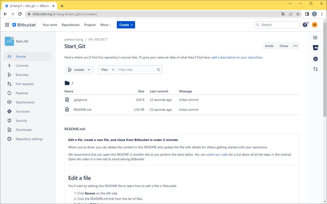Click the Pull requests sidebar icon

coord(9,84)
